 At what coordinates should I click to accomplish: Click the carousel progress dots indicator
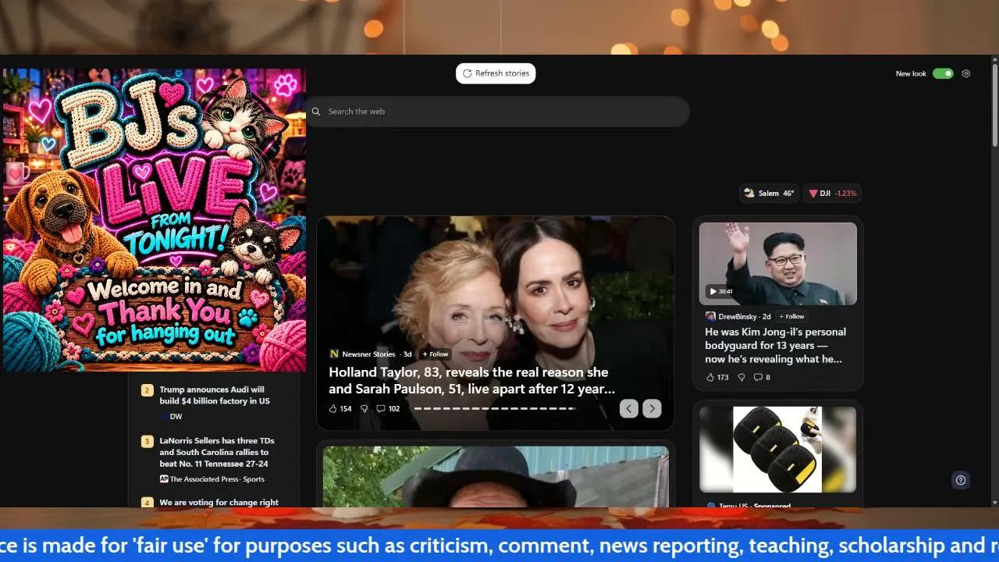click(x=495, y=408)
